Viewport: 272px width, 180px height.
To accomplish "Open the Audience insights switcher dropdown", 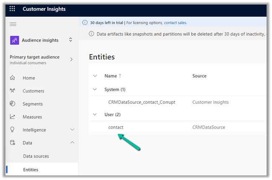I will [70, 40].
